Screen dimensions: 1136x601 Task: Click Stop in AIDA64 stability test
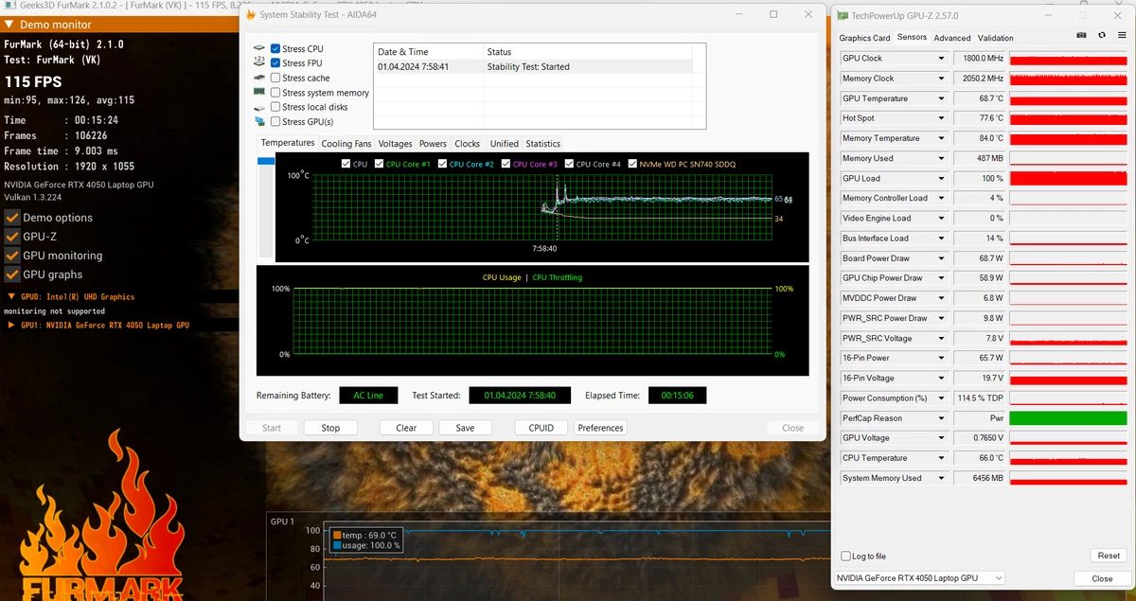(330, 428)
